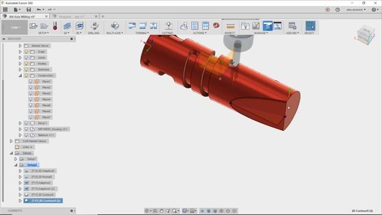The width and height of the screenshot is (382, 215).
Task: Add a new document tab with plus
Action: pos(103,17)
